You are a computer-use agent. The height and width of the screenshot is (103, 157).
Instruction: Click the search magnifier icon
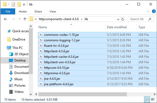[x=150, y=19]
